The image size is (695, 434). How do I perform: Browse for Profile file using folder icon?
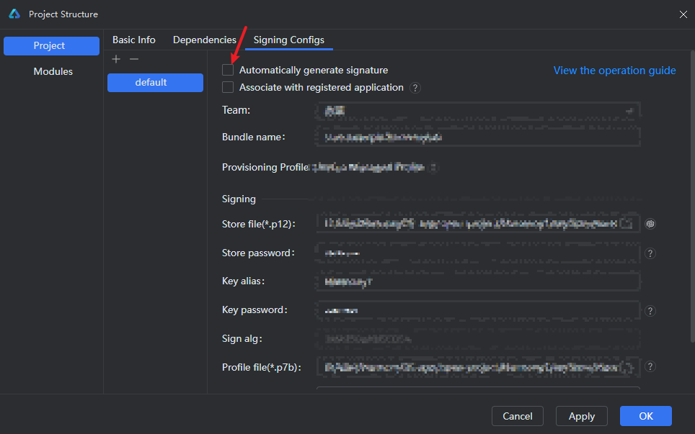627,367
